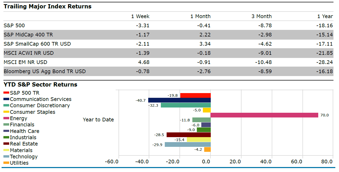Select the Bloomberg US Agg Bond row label

(45, 71)
